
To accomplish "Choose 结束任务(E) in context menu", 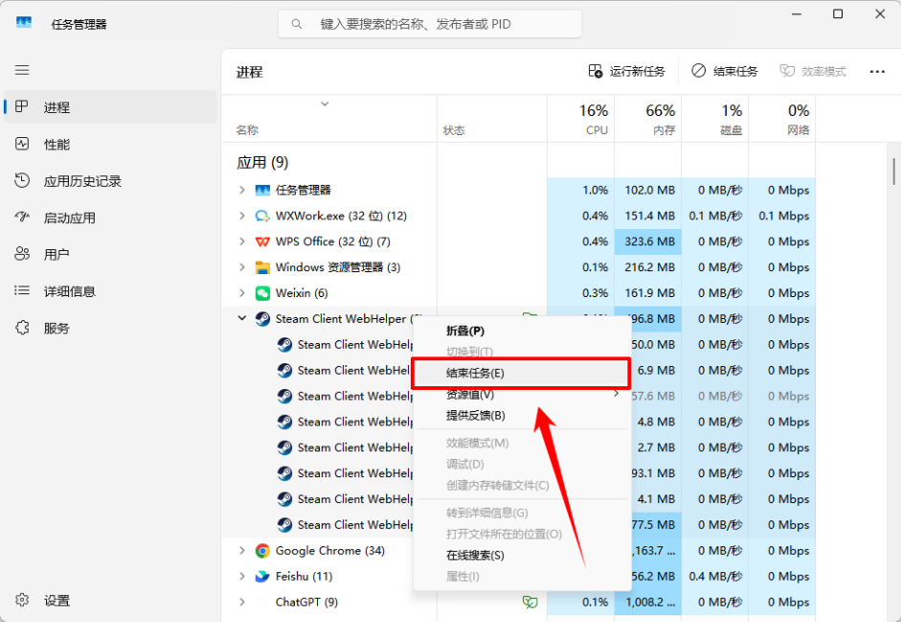I will 522,373.
